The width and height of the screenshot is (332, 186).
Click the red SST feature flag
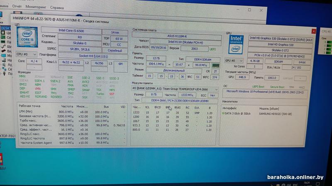(x=112, y=94)
